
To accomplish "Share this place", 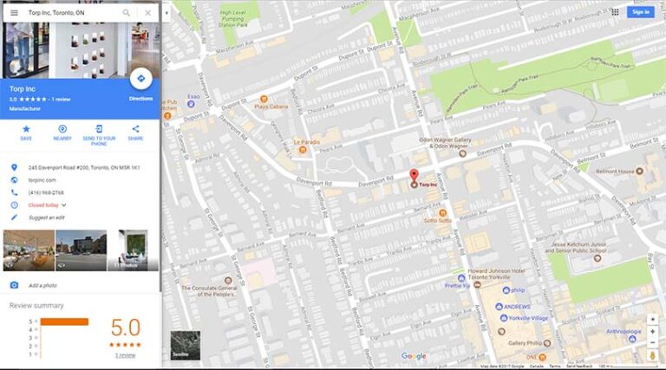I will [x=135, y=130].
